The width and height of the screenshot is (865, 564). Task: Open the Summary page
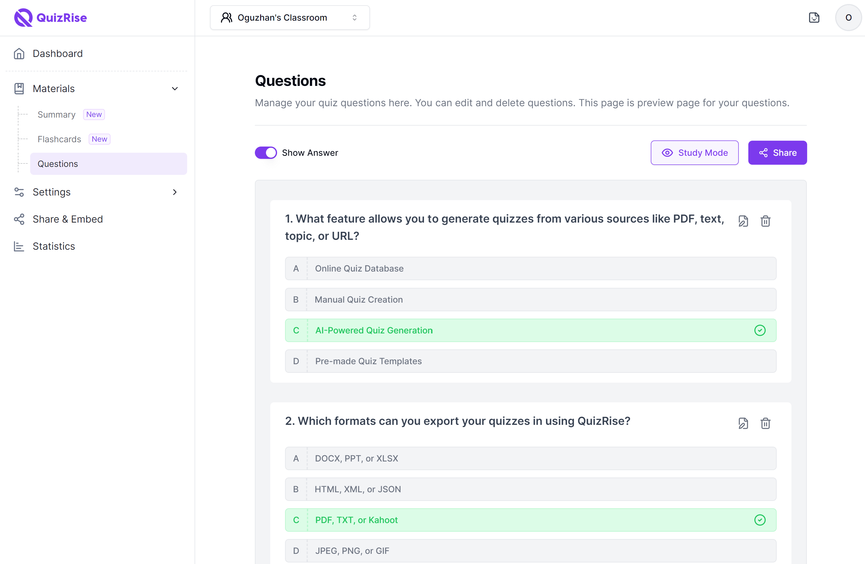coord(57,115)
